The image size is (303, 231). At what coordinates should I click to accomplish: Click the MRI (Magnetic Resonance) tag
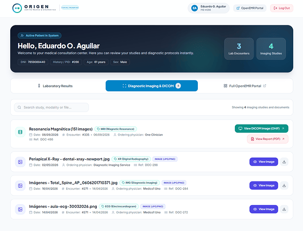point(115,129)
